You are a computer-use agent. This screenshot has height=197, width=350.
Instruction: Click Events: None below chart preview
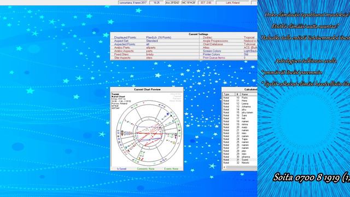pos(171,169)
